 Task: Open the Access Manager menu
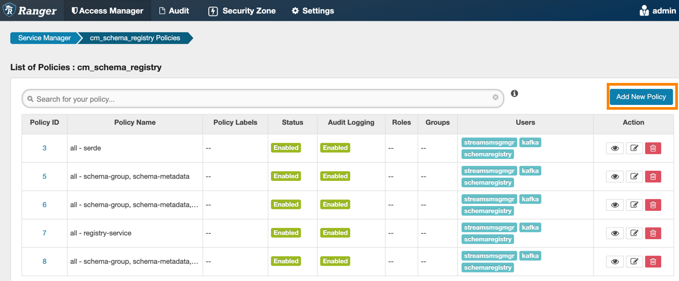107,11
